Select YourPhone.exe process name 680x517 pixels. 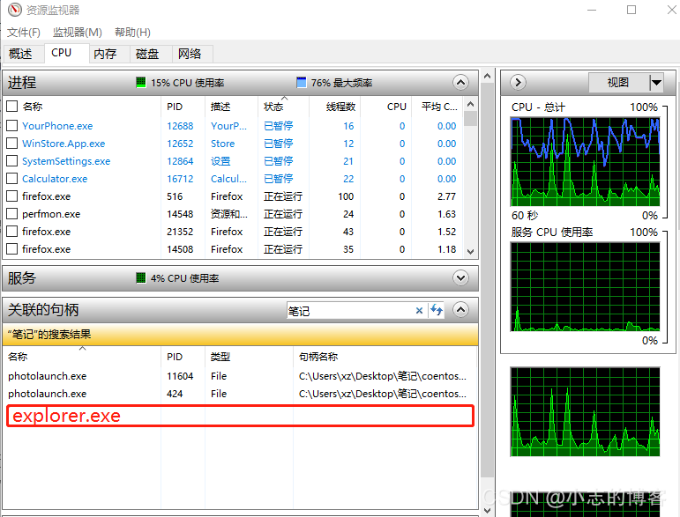coord(57,126)
